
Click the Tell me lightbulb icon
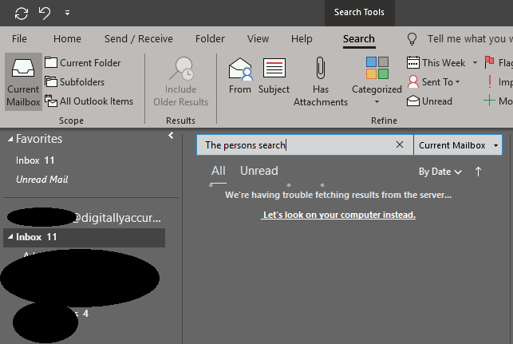pos(412,39)
